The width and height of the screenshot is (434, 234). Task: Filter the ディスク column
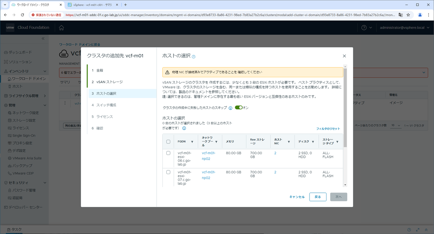312,142
